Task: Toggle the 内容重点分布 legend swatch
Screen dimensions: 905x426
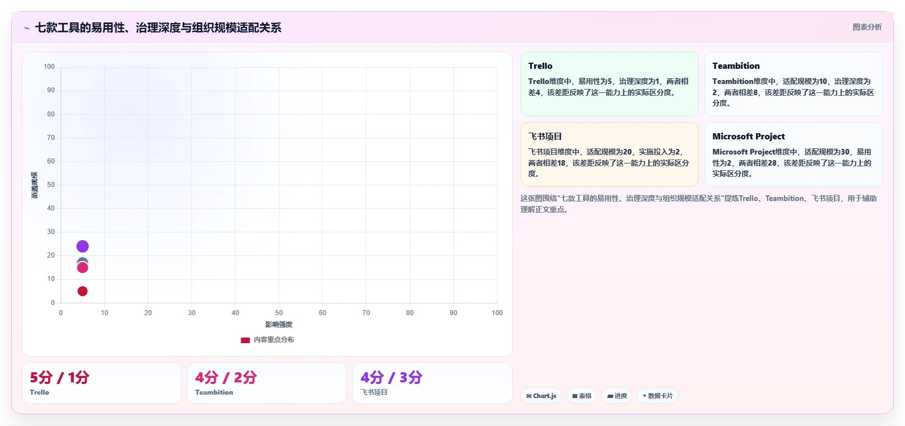Action: pyautogui.click(x=245, y=340)
